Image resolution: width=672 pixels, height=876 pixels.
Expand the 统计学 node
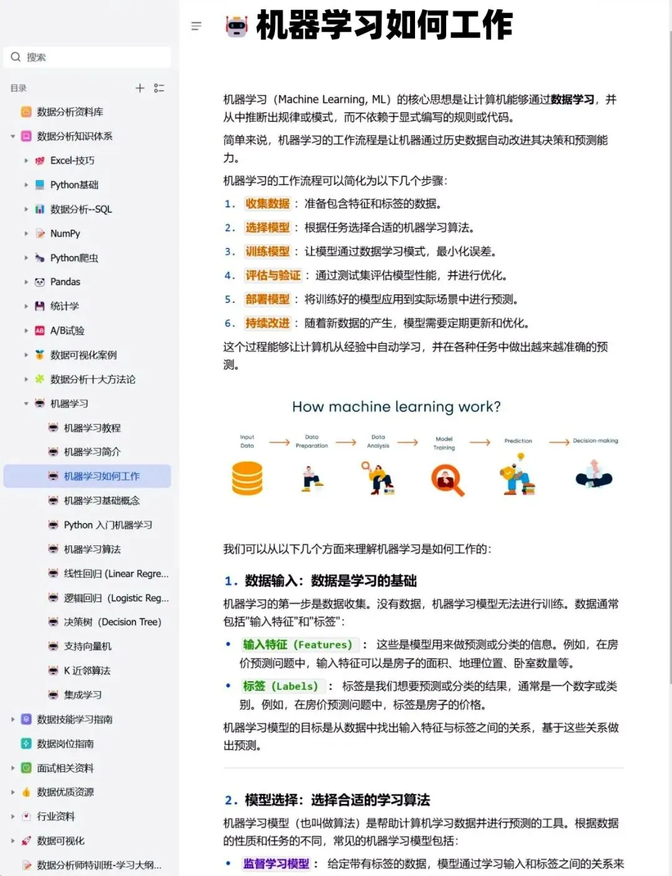click(x=26, y=306)
